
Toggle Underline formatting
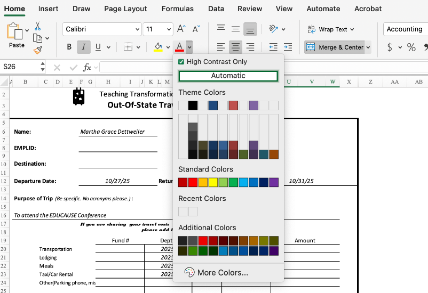click(x=98, y=47)
